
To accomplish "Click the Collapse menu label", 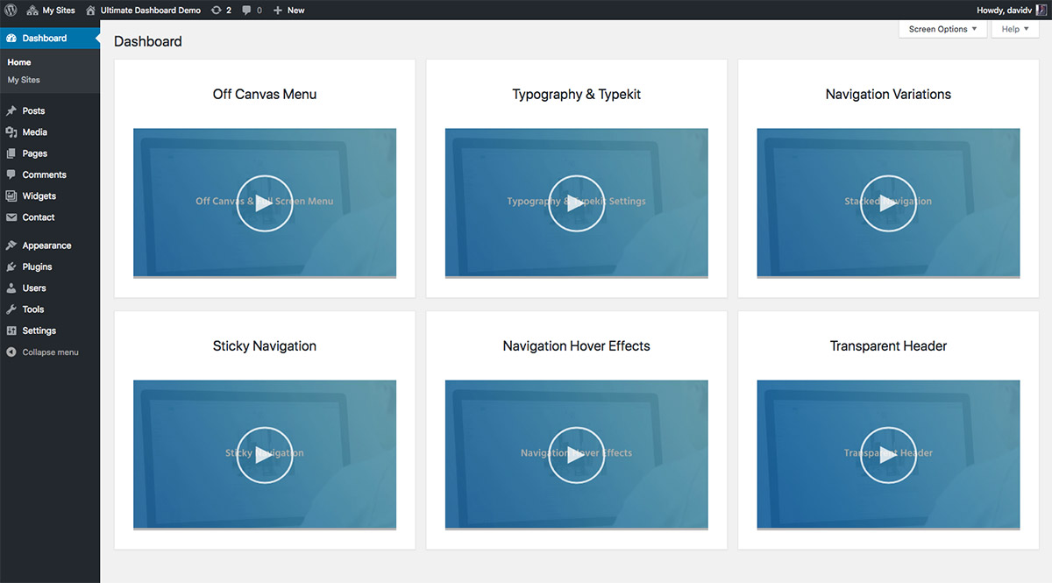I will (x=50, y=352).
